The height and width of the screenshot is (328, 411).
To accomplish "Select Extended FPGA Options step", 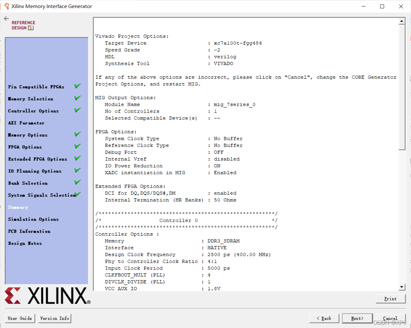I will point(38,159).
